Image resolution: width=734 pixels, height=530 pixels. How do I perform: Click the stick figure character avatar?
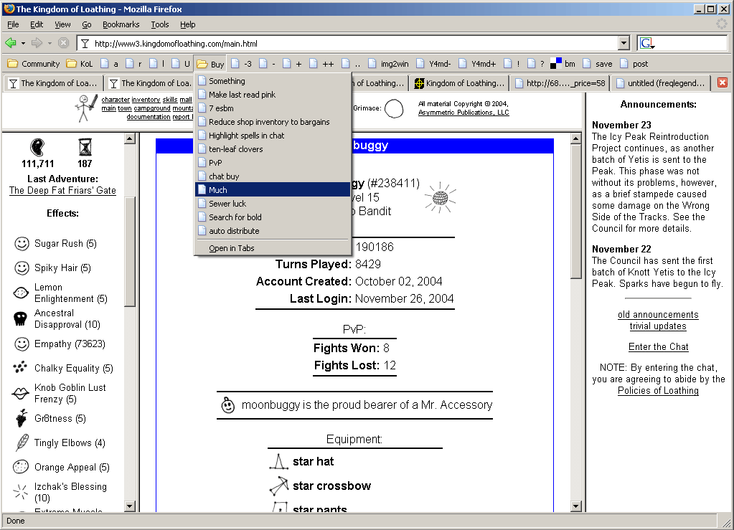coord(86,108)
